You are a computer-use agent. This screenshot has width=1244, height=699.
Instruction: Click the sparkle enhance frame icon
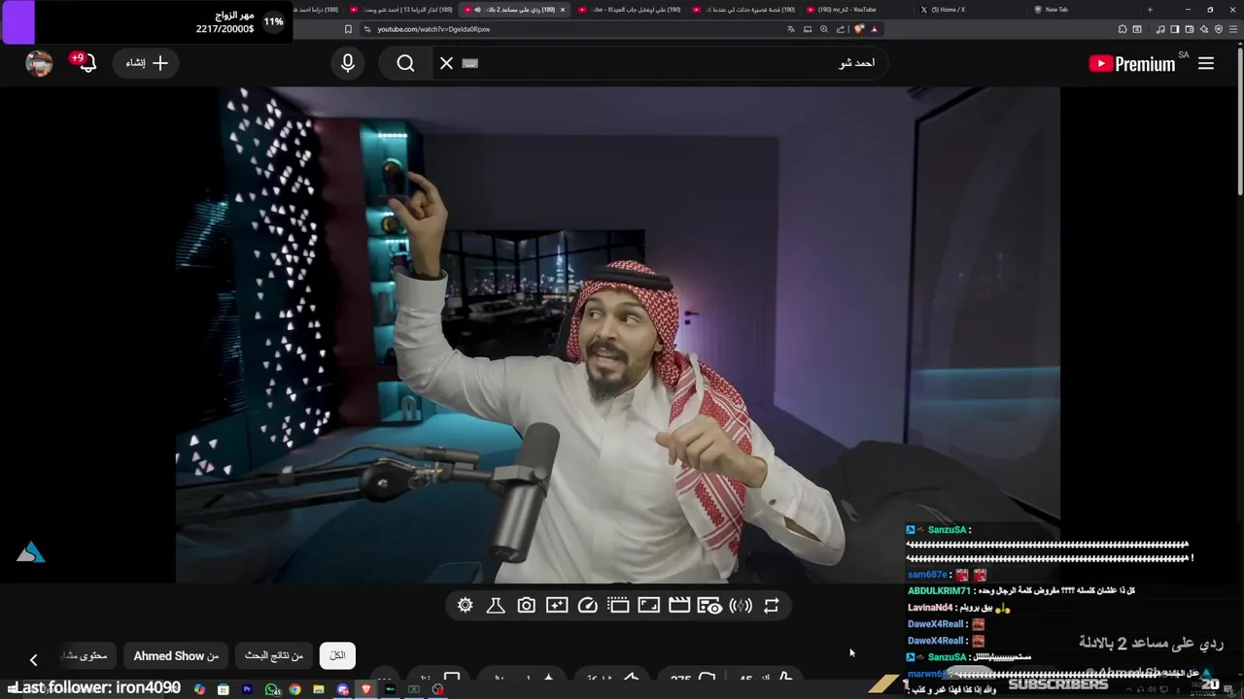(x=557, y=606)
